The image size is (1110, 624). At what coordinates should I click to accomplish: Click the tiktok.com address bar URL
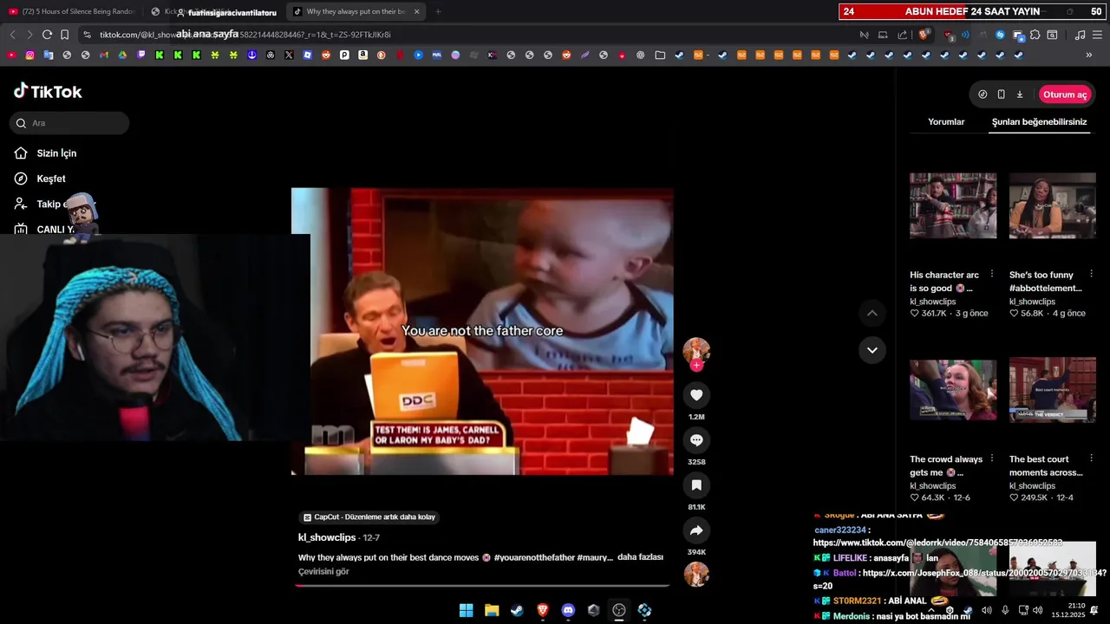245,35
